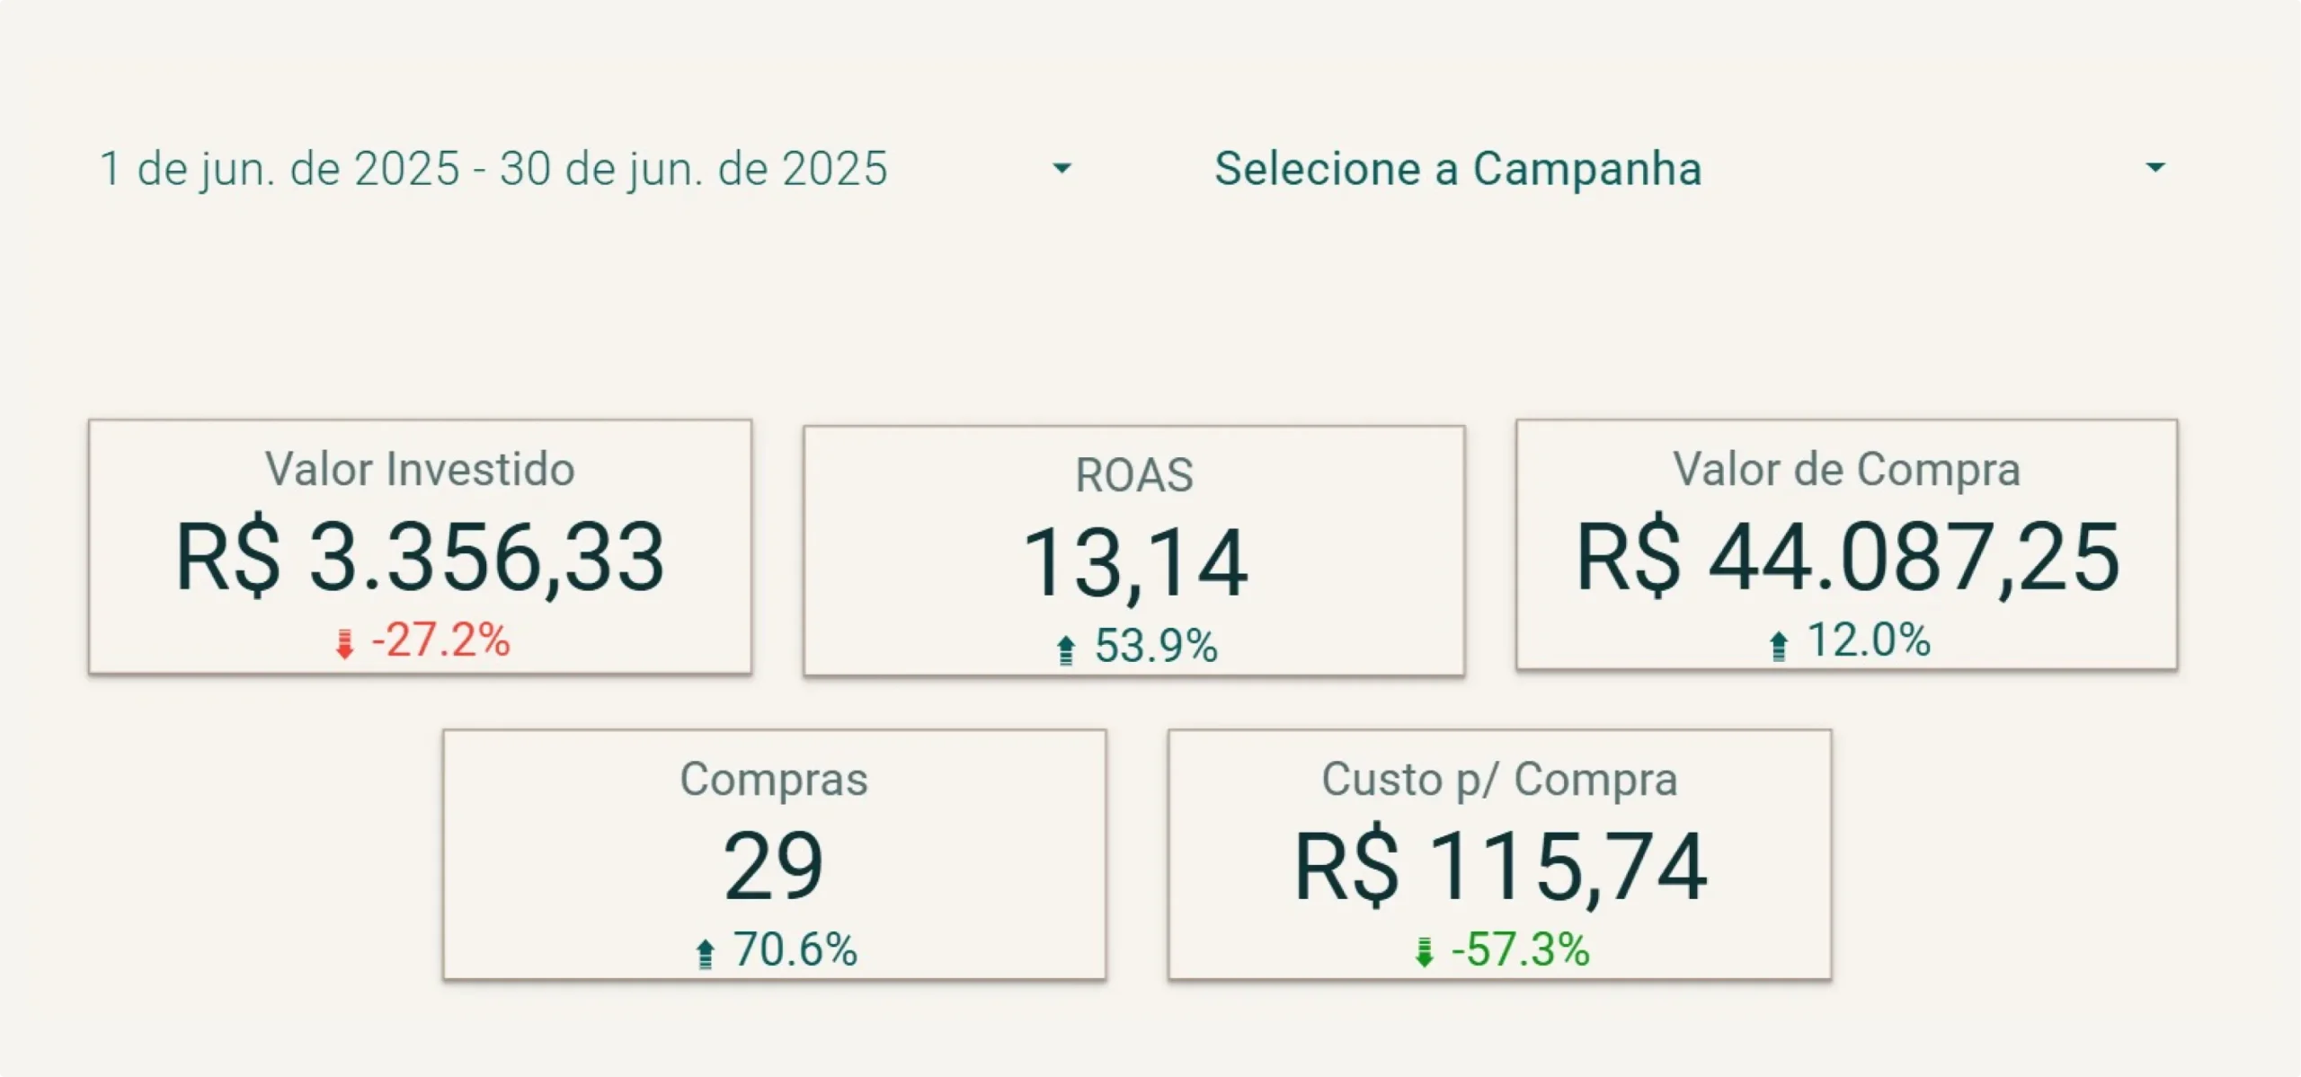
Task: Click the up arrow next to 12.0%
Action: (1778, 644)
